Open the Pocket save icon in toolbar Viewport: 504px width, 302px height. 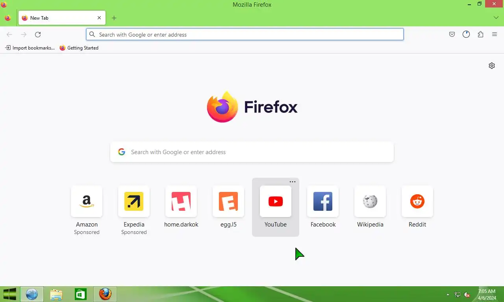point(452,35)
